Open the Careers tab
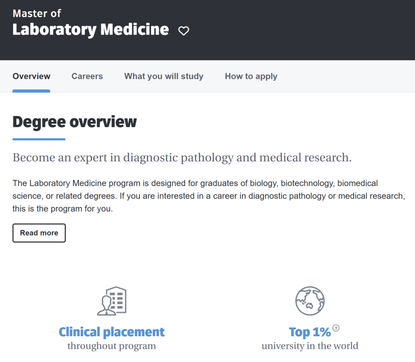This screenshot has height=362, width=415. 87,76
